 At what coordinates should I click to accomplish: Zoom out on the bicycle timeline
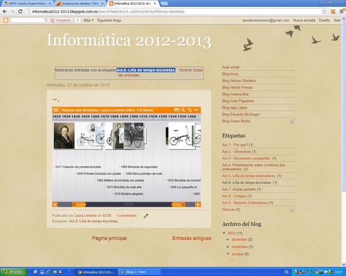click(190, 110)
